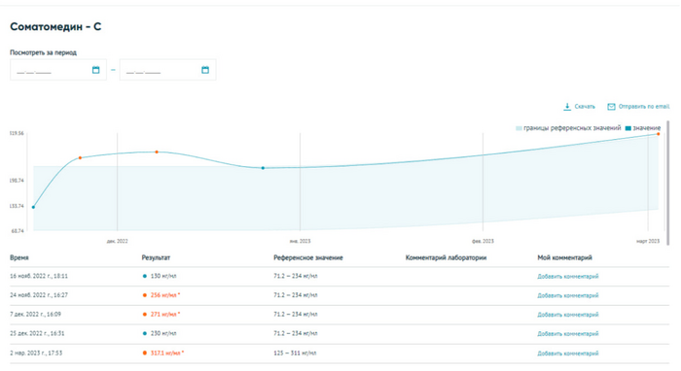The height and width of the screenshot is (371, 681).
Task: Add comment for 25 дек. 2022 result
Action: (567, 334)
